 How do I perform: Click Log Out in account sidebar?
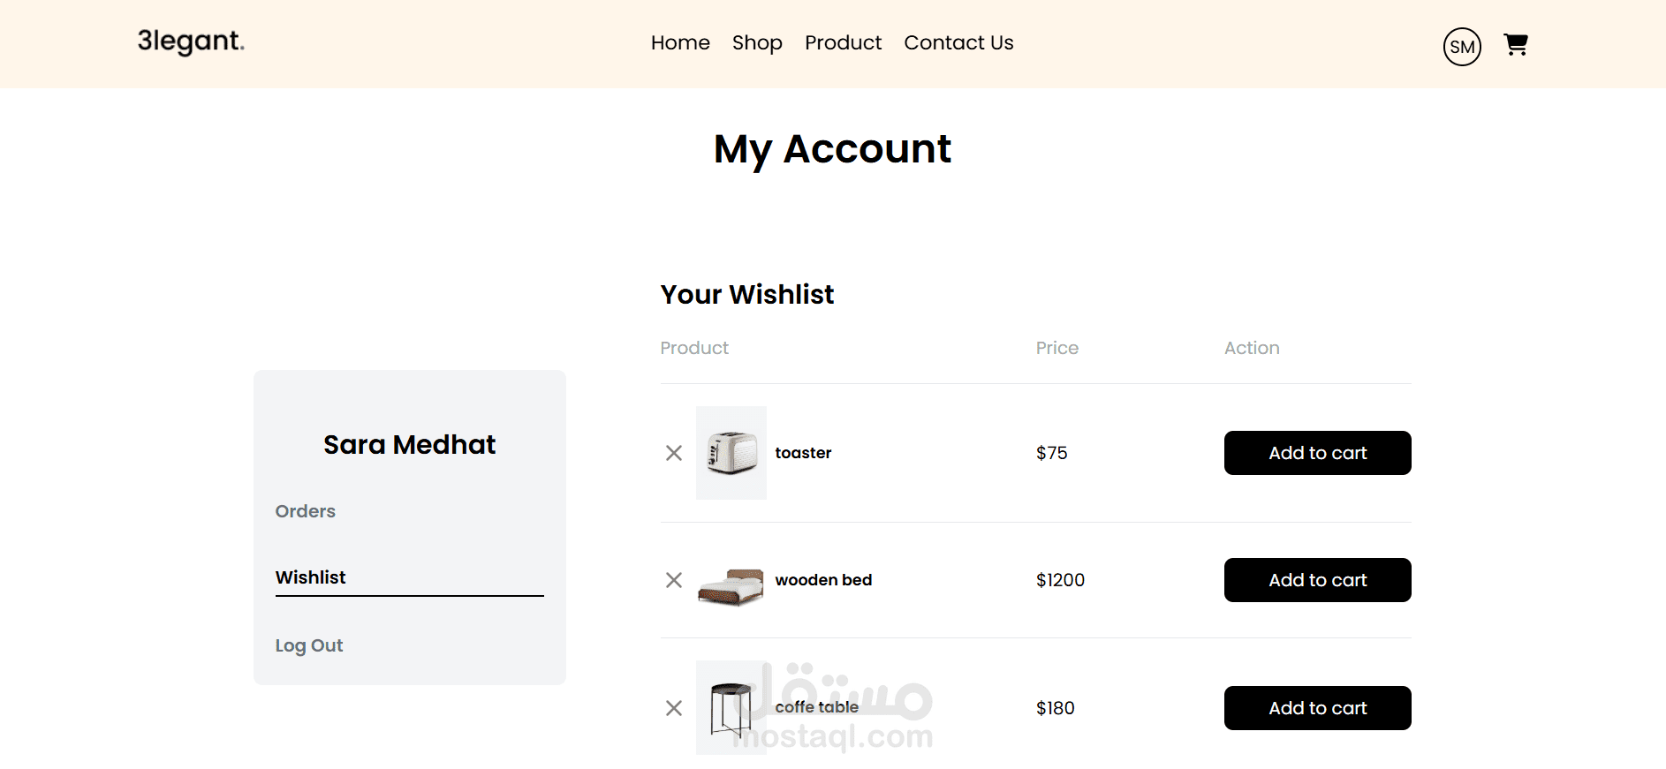[309, 645]
